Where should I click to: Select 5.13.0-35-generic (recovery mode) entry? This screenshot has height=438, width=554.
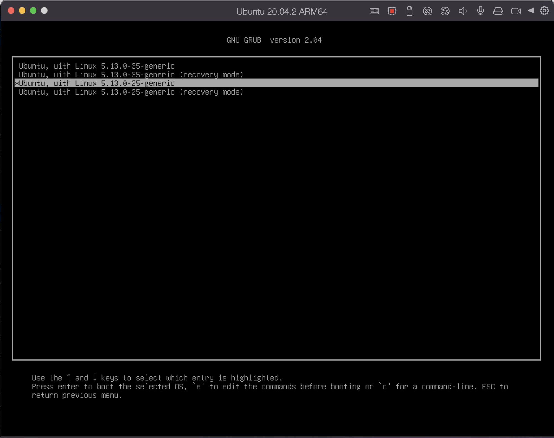point(276,74)
